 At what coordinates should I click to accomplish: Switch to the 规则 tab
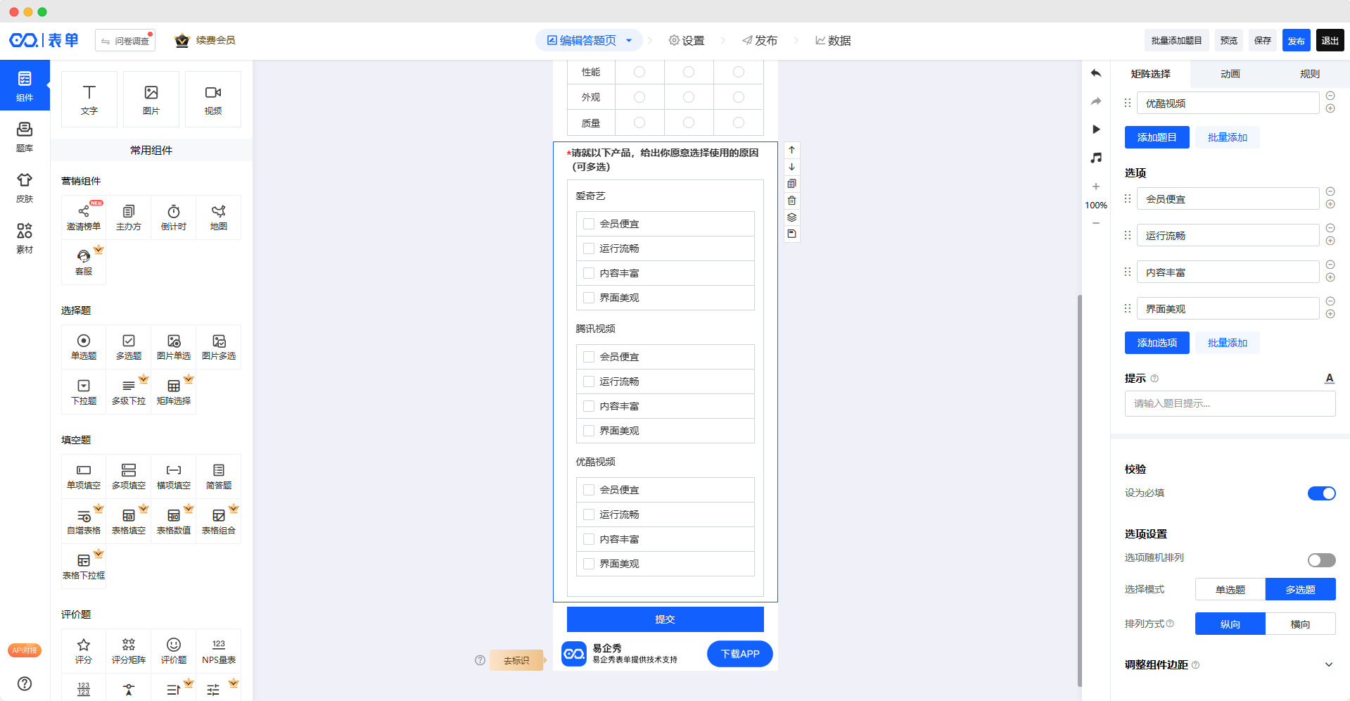click(1310, 74)
